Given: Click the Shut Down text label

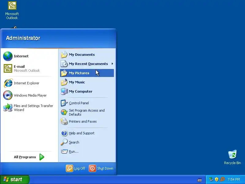Looking at the screenshot, I should click(x=105, y=168).
